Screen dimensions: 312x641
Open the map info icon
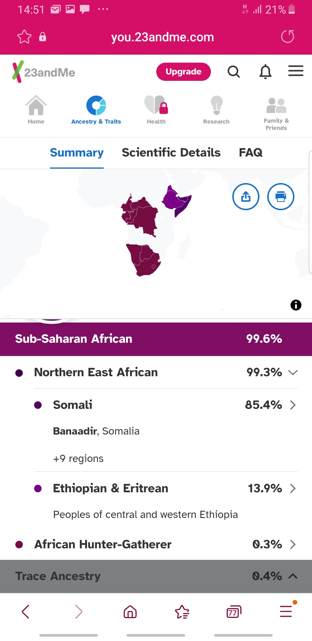pos(296,305)
